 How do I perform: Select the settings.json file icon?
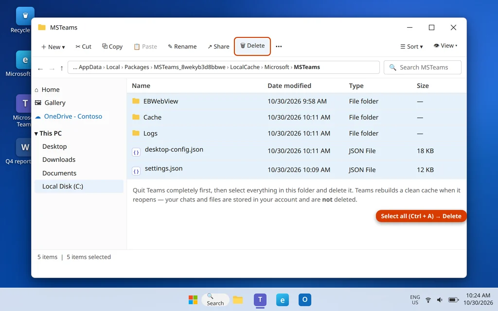tap(136, 172)
